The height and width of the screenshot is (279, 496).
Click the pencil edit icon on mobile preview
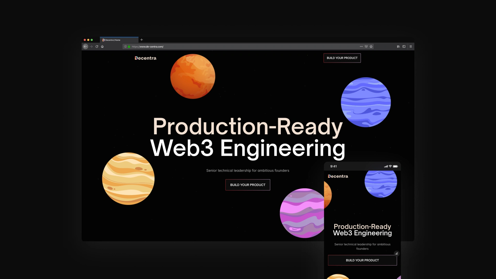[397, 253]
